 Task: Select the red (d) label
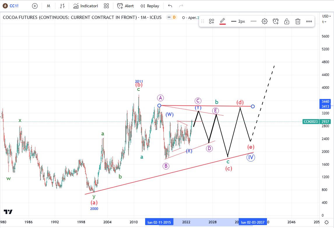(x=240, y=102)
